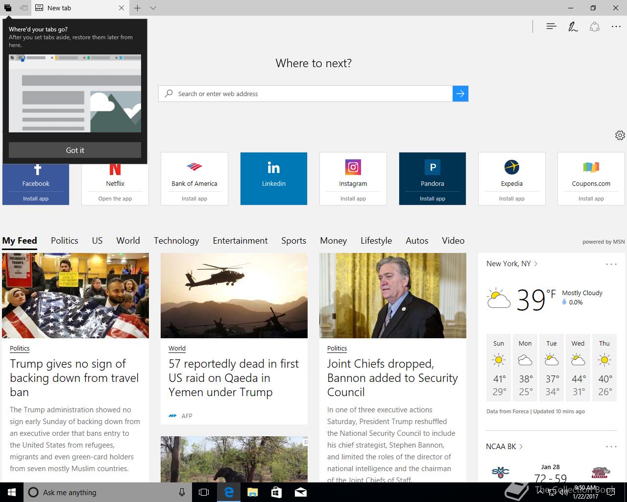The image size is (627, 502).
Task: Open weather card options ellipsis
Action: coord(611,264)
